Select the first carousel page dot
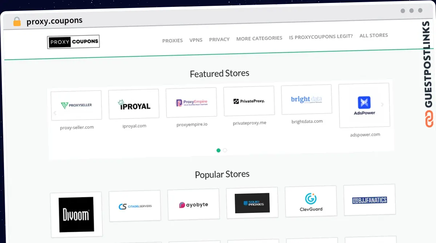 click(x=218, y=150)
